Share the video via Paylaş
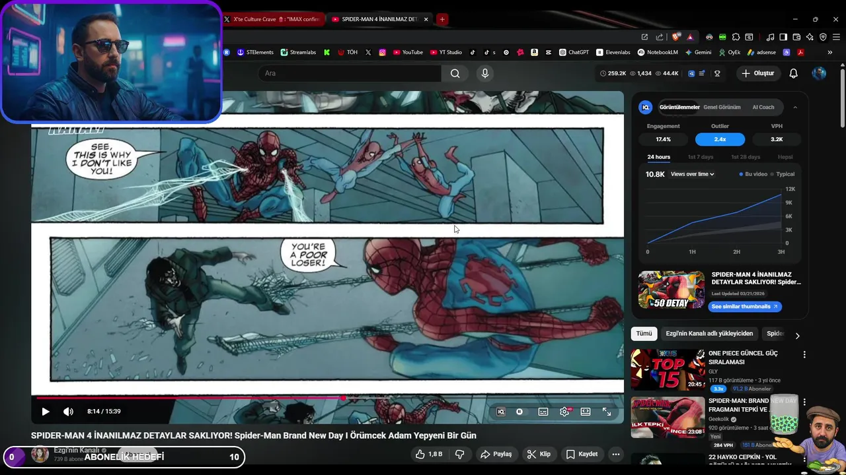846x475 pixels. pos(496,454)
